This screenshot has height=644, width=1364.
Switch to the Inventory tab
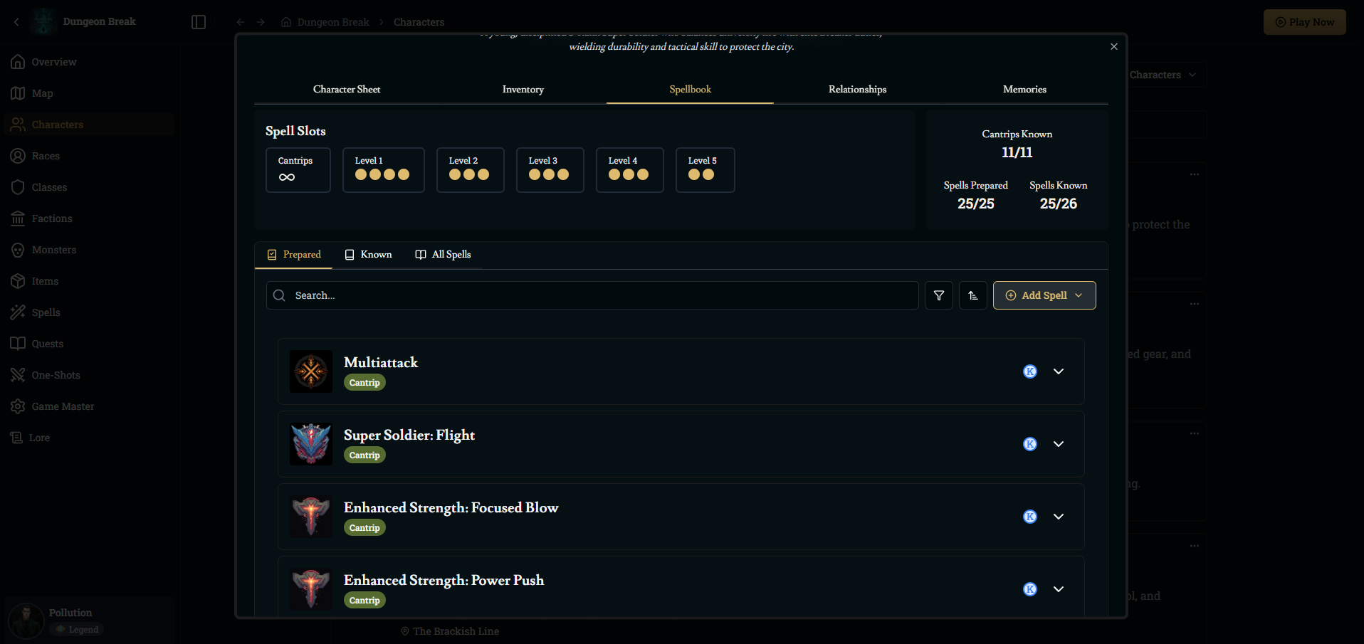(523, 90)
